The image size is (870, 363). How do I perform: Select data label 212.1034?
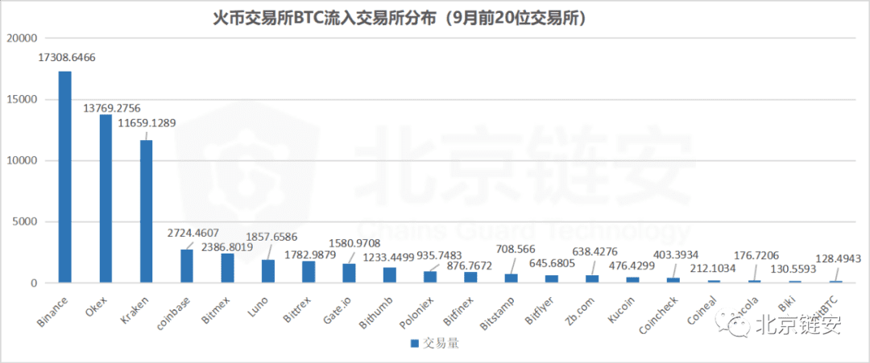(x=715, y=269)
